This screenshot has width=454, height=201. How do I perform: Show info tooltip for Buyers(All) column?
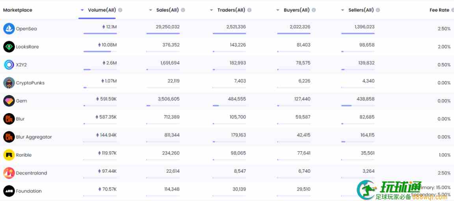[x=314, y=10]
